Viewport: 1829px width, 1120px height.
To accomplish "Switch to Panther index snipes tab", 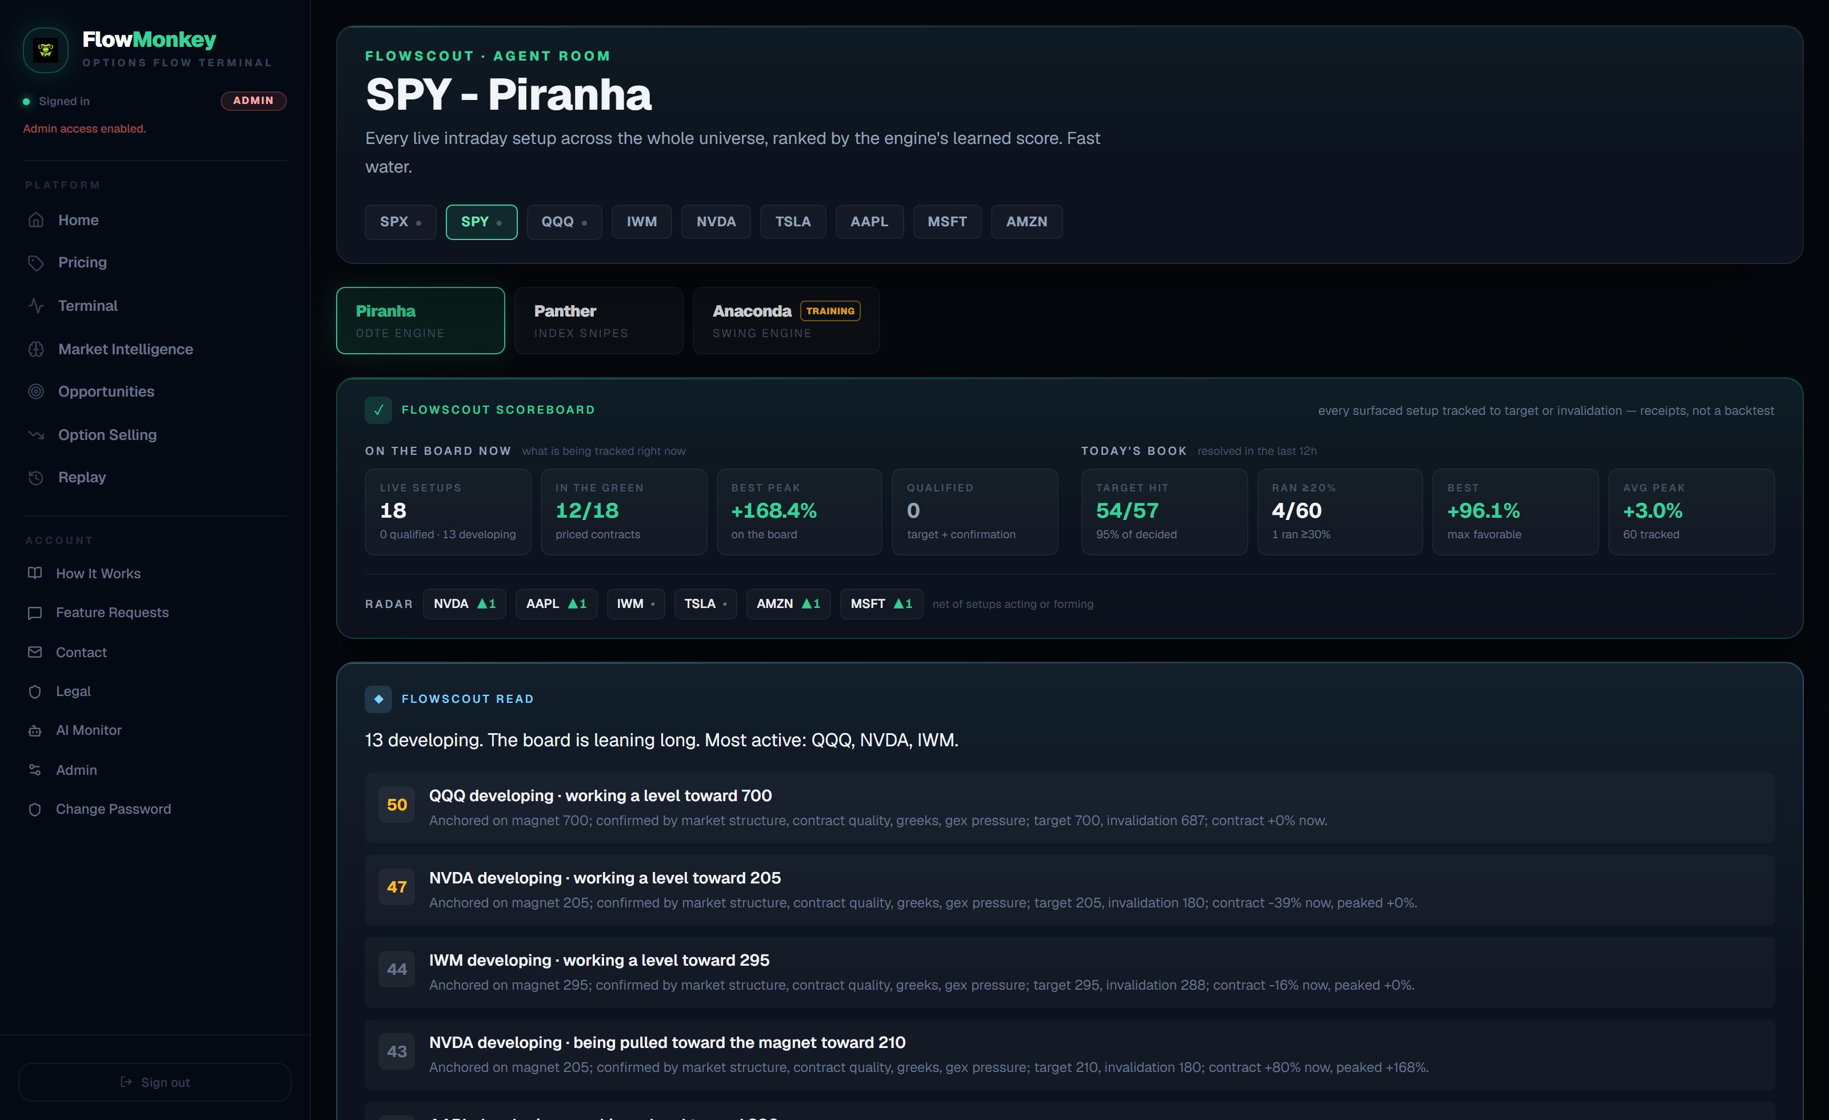I will (x=599, y=321).
